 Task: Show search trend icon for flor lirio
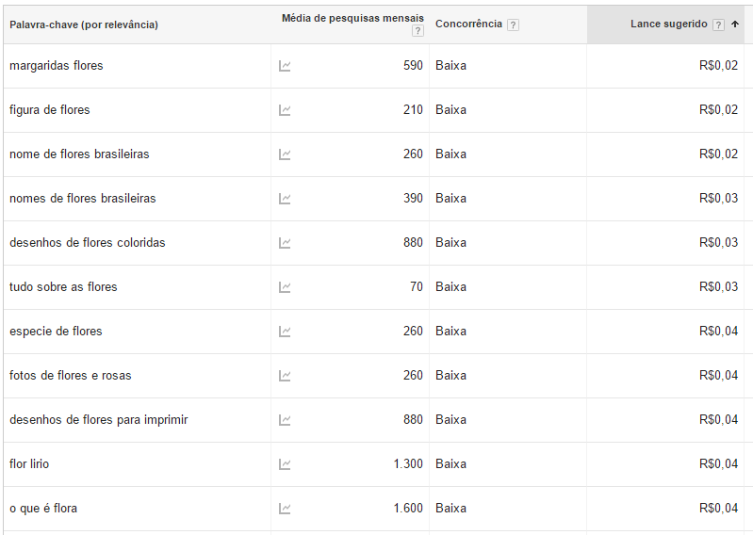point(285,464)
